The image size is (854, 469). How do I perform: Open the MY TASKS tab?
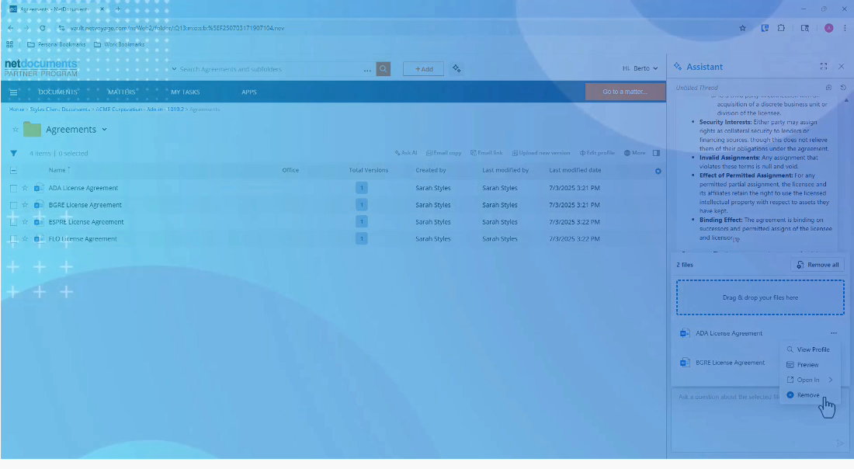186,92
